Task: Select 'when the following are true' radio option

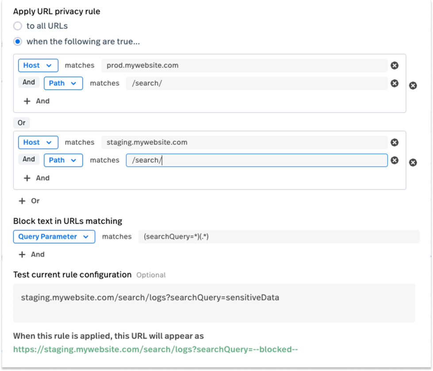Action: pyautogui.click(x=18, y=42)
